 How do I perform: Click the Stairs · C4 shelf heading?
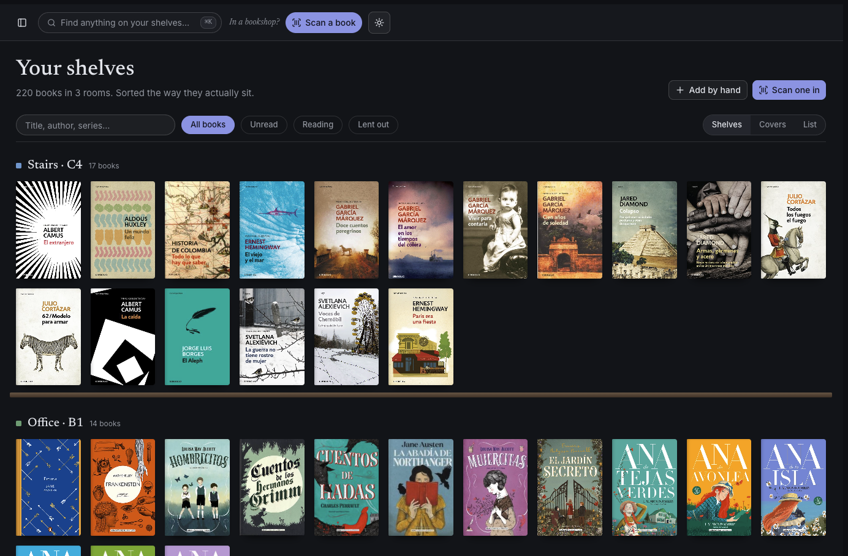click(x=55, y=165)
